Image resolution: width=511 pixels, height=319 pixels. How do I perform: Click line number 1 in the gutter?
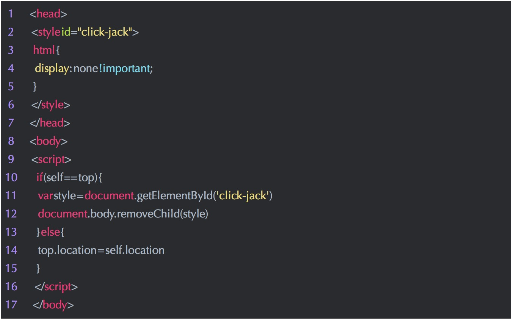(x=10, y=14)
